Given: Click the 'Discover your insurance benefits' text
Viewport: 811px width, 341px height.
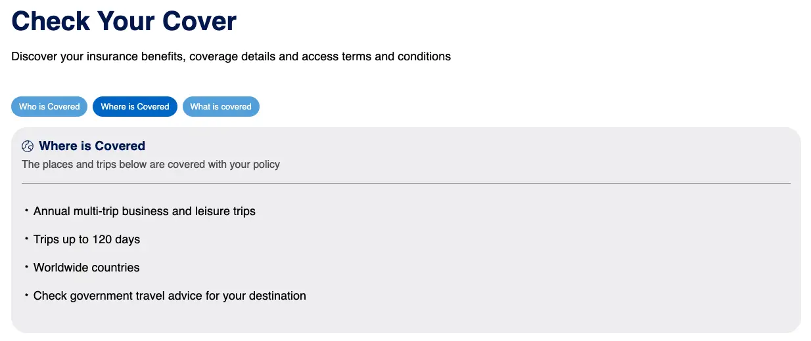Looking at the screenshot, I should click(x=99, y=56).
